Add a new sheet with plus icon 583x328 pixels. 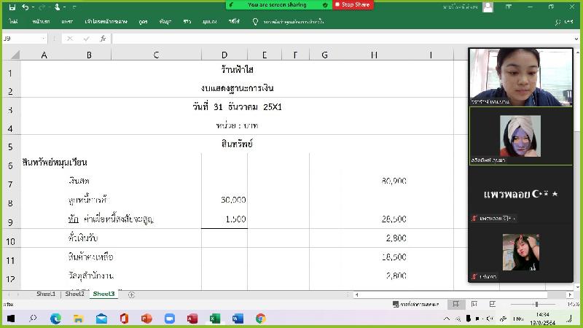pos(132,294)
